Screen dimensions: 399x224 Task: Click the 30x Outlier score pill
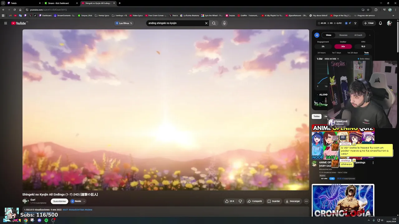tap(343, 46)
